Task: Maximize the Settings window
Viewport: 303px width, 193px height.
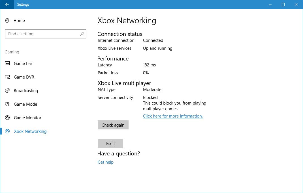Action: click(x=283, y=5)
